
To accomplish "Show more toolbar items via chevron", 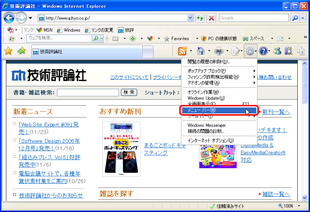I will point(305,37).
